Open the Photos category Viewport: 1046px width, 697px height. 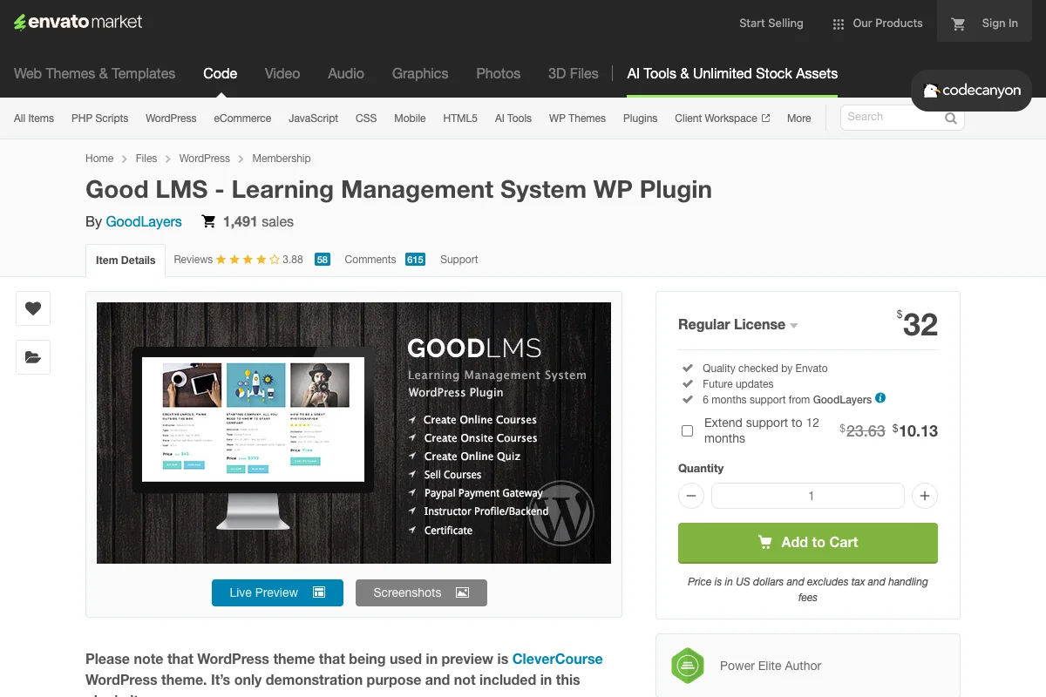tap(499, 74)
